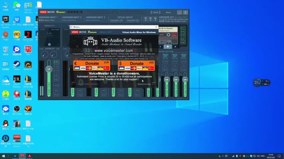The height and width of the screenshot is (159, 284).
Task: Toggle A3 routing on hardware input 1 strip
Action: pos(56,70)
